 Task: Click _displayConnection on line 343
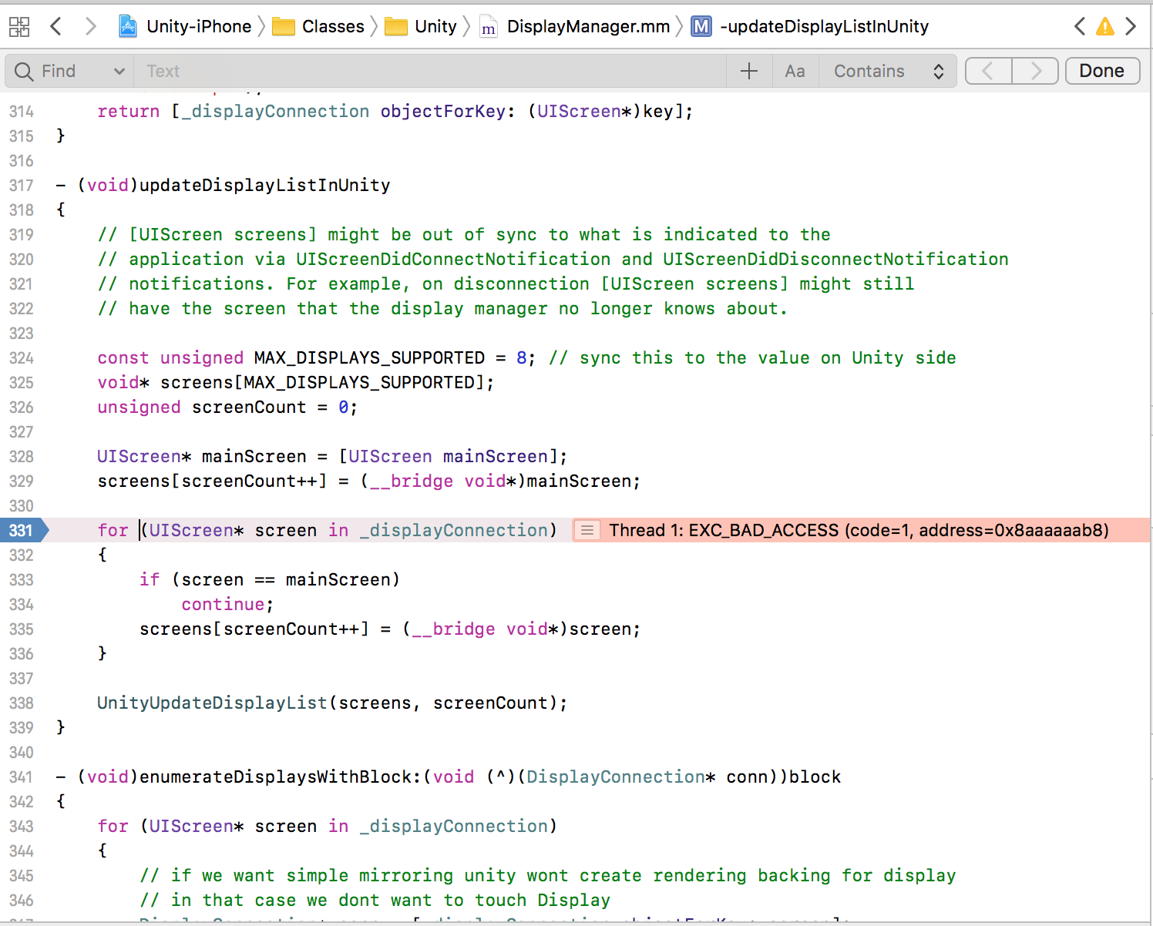453,826
